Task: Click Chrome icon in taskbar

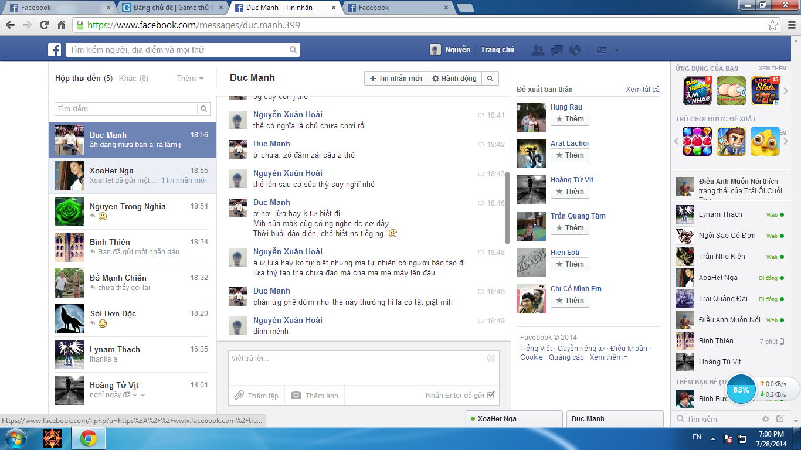Action: (x=89, y=438)
